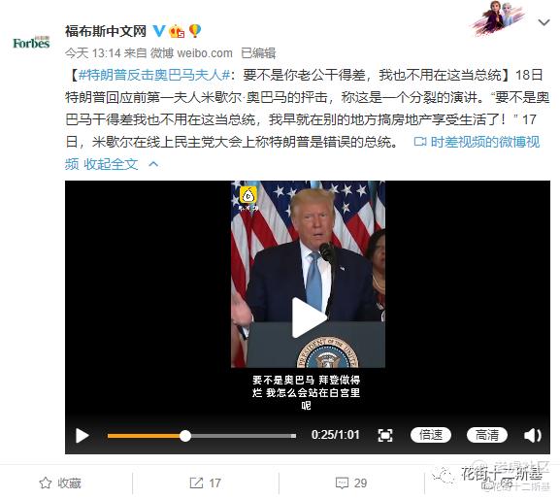The image size is (560, 499).
Task: Click the large center play overlay
Action: click(x=309, y=317)
